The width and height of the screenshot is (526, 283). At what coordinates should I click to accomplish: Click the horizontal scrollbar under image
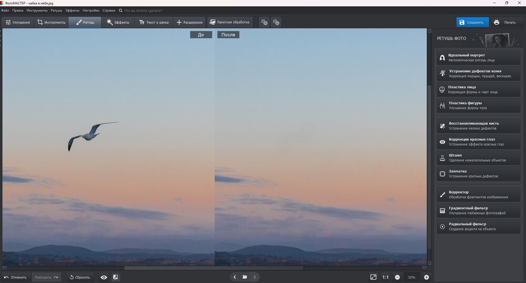coord(214,268)
